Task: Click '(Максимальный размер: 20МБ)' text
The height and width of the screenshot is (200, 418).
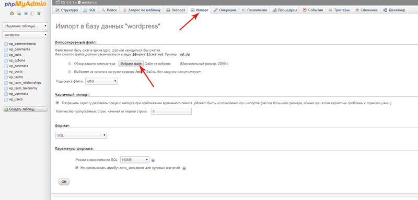Action: 204,64
